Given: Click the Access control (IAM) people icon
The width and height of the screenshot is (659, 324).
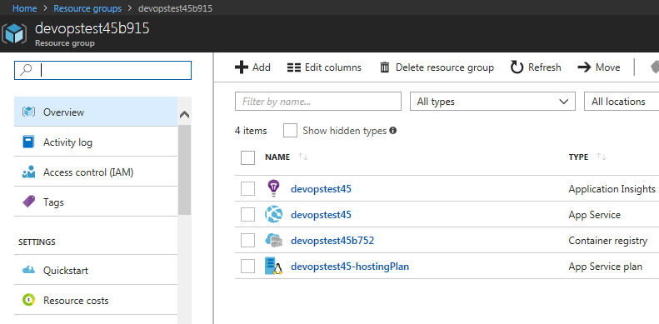Looking at the screenshot, I should 28,172.
